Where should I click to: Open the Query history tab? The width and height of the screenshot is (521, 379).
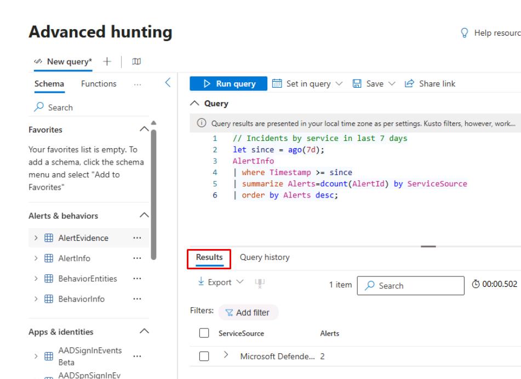pyautogui.click(x=265, y=257)
